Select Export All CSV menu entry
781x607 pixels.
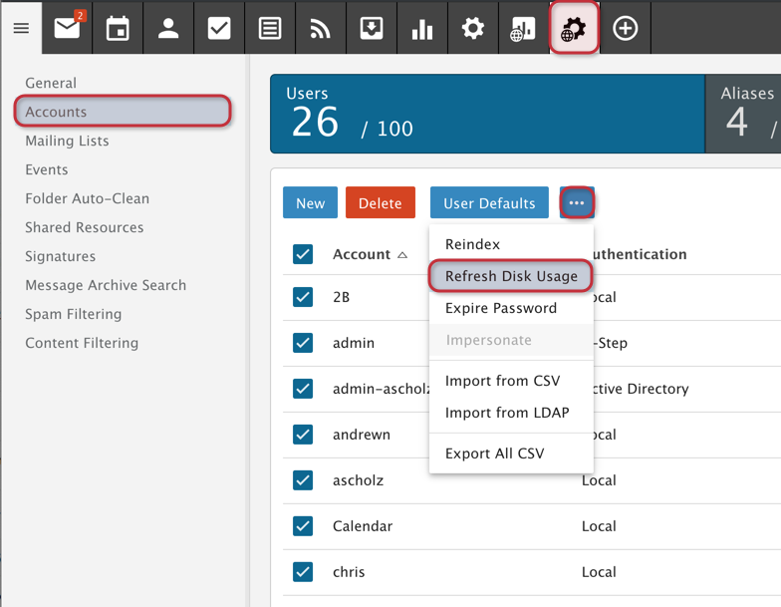click(x=495, y=454)
